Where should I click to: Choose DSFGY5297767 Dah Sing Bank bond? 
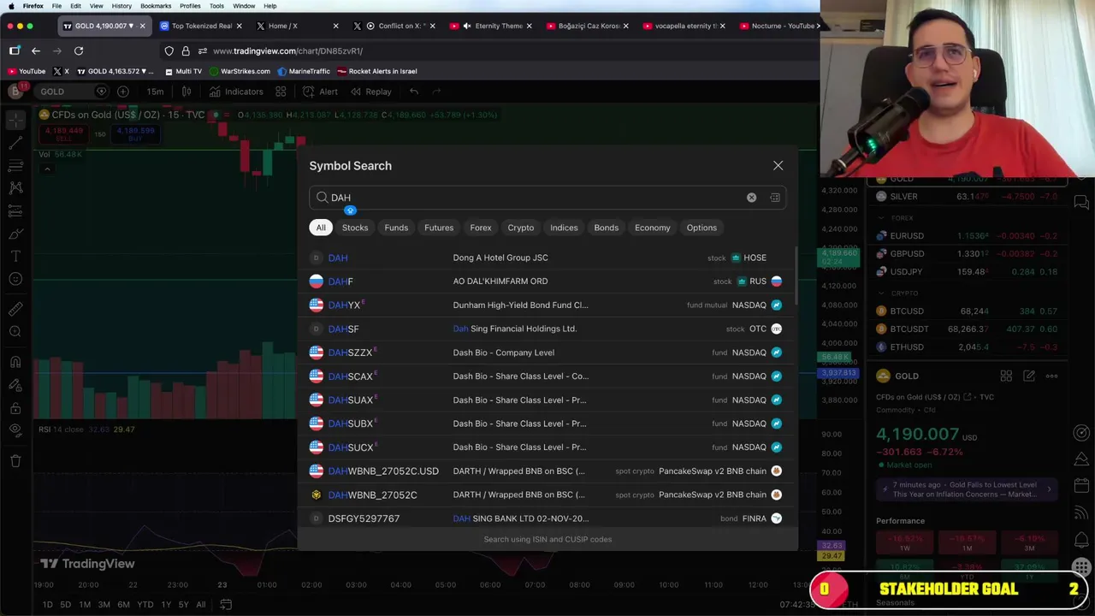pos(547,518)
